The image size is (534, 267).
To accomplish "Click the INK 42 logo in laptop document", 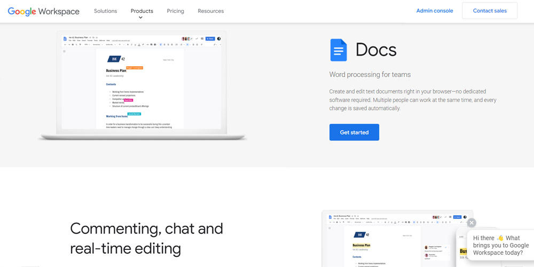I will (116, 59).
